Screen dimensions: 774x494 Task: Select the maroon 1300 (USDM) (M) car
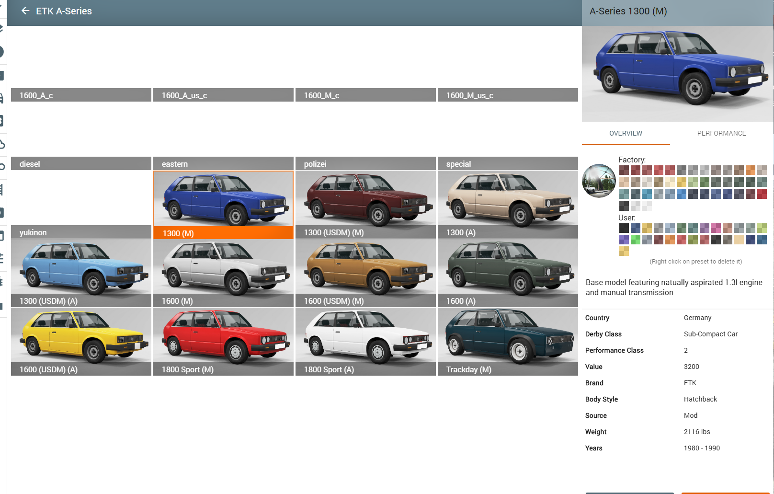[365, 199]
